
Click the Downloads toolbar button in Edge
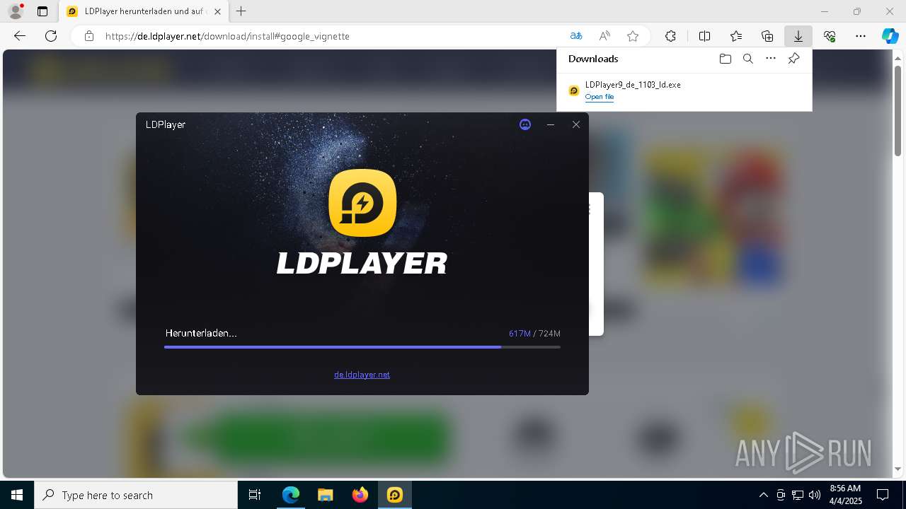798,36
